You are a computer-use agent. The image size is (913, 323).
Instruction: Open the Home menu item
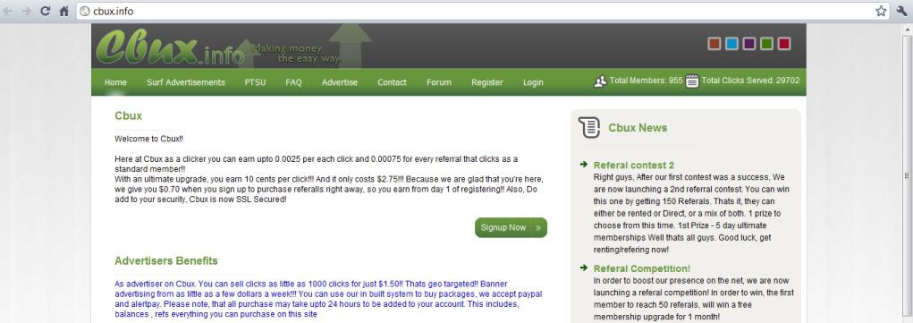point(115,82)
